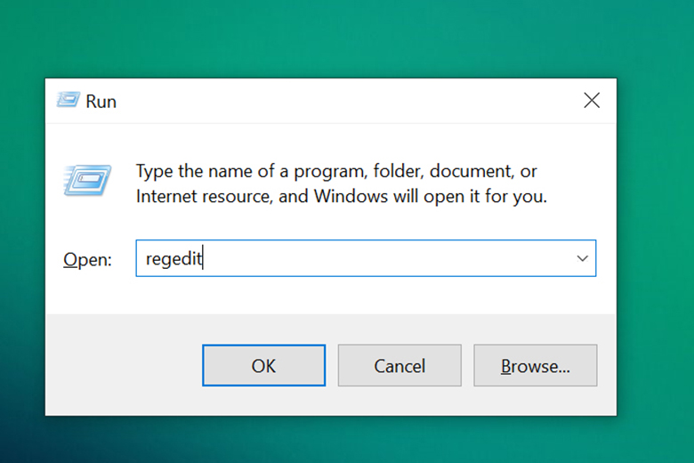Viewport: 694px width, 463px height.
Task: Click the "Run" title text
Action: click(101, 102)
